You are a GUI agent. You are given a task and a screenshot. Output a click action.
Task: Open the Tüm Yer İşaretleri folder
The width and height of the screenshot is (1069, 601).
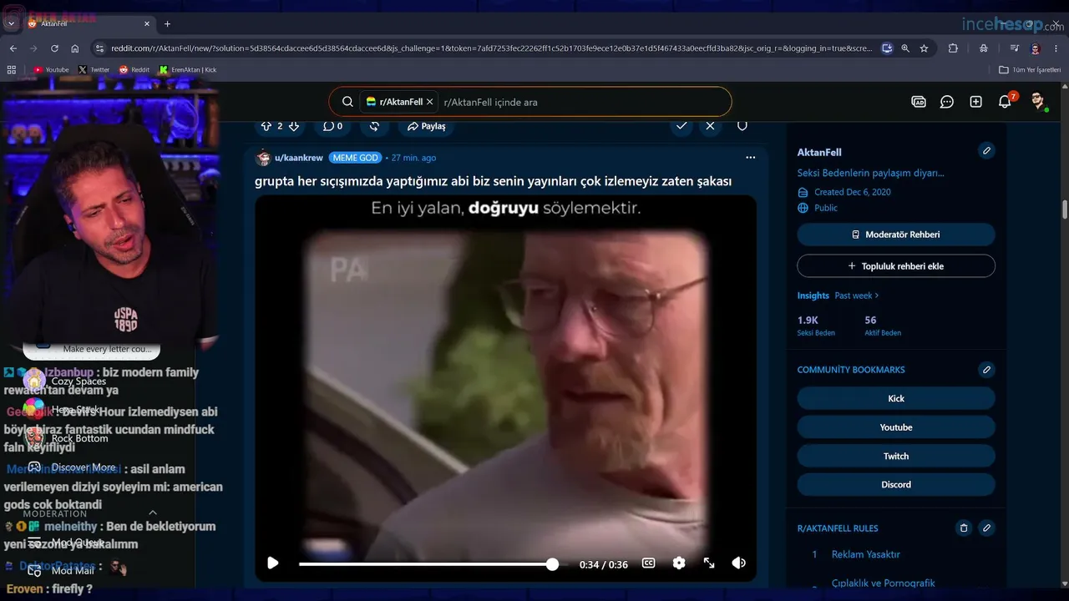tap(1030, 70)
